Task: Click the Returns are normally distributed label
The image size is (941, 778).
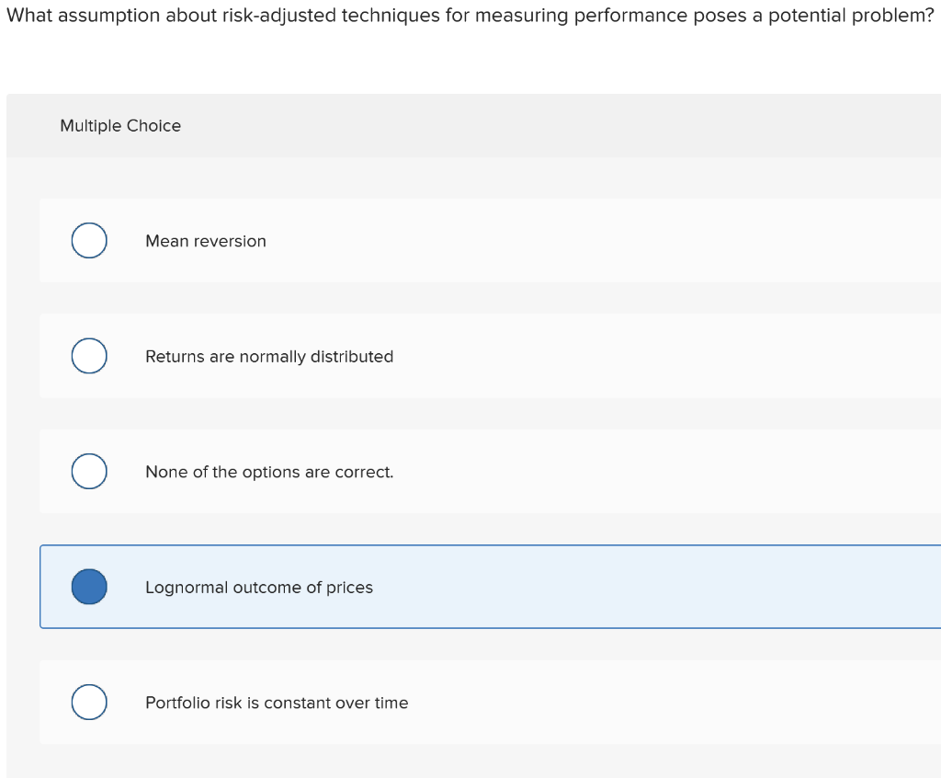Action: pyautogui.click(x=269, y=356)
